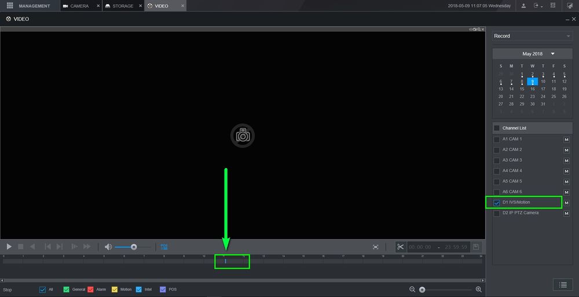Toggle the Motion record checkbox
This screenshot has width=579, height=297.
[115, 289]
